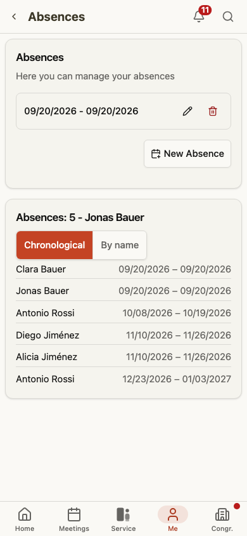Viewport: 247px width, 536px height.
Task: Select Jonas Bauer's absence row
Action: (x=123, y=291)
